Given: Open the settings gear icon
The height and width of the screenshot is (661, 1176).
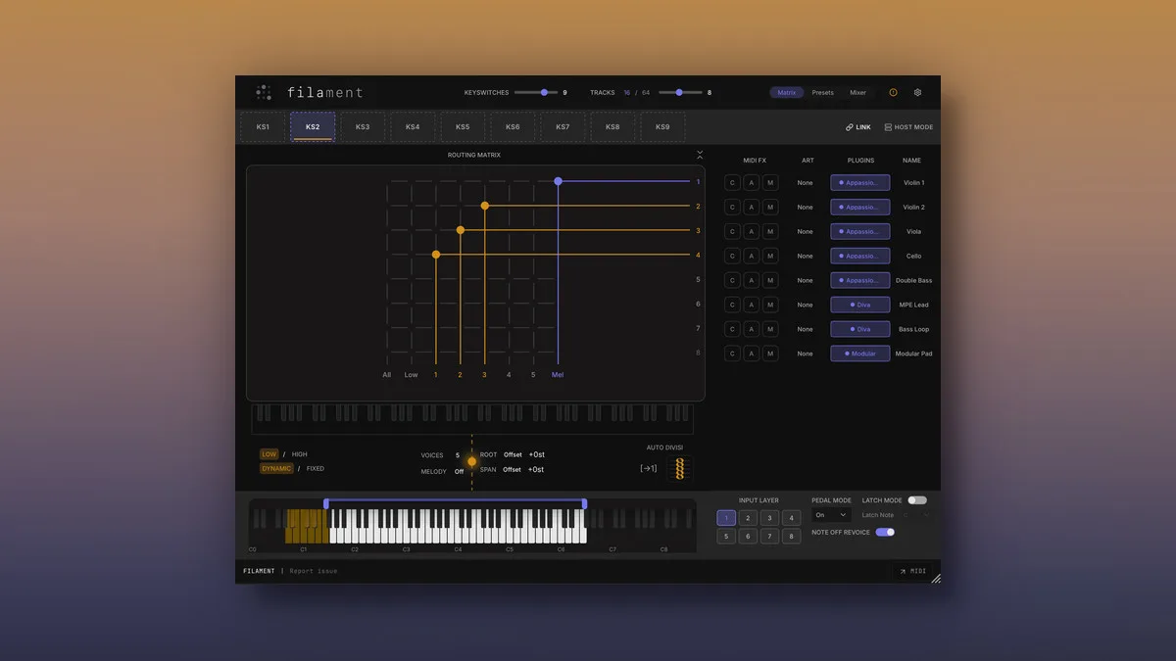Looking at the screenshot, I should (x=918, y=92).
